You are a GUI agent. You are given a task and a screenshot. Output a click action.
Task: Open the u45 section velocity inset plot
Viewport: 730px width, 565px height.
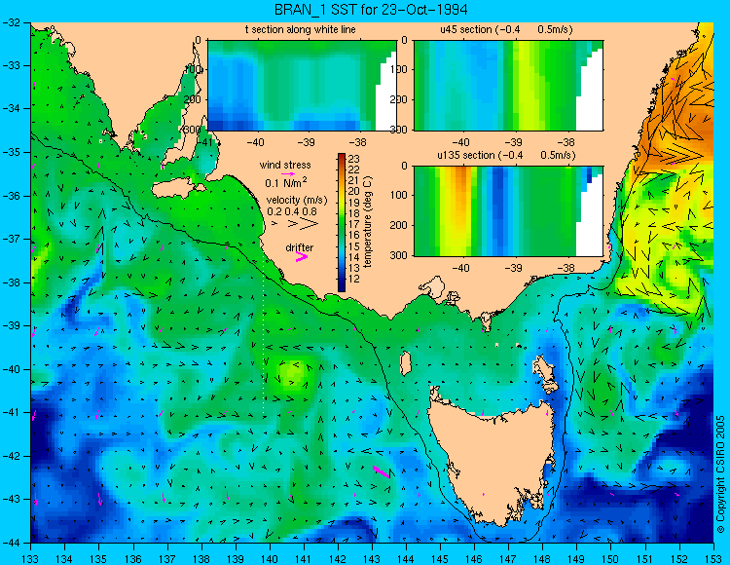(x=508, y=86)
